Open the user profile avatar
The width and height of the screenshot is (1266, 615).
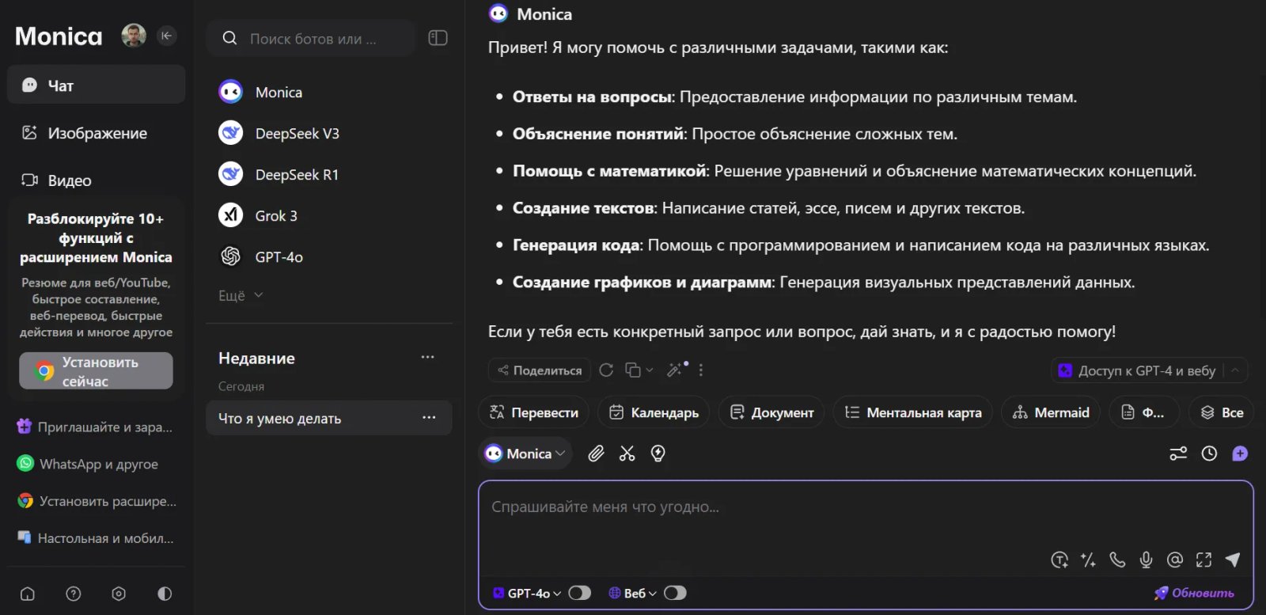click(x=134, y=36)
